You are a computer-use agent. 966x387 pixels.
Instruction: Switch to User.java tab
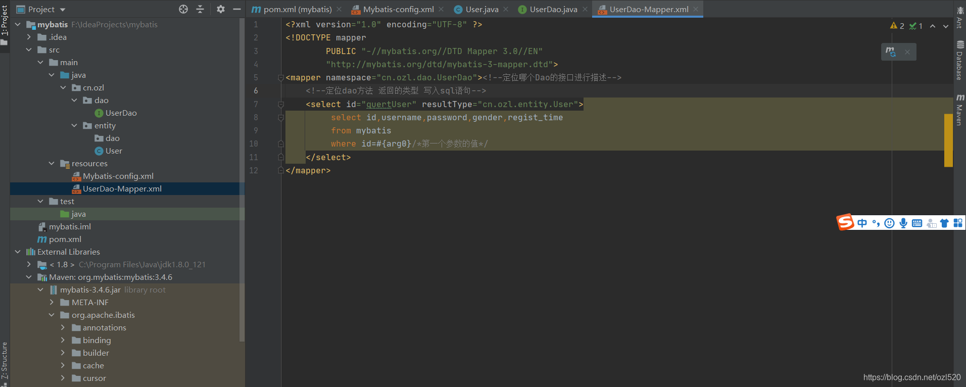click(x=476, y=9)
